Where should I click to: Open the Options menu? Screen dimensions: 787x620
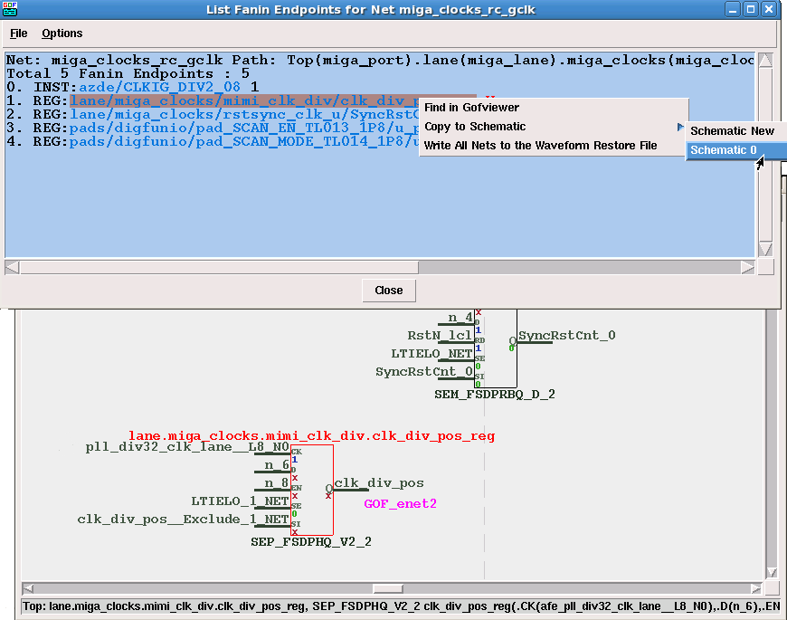tap(62, 33)
